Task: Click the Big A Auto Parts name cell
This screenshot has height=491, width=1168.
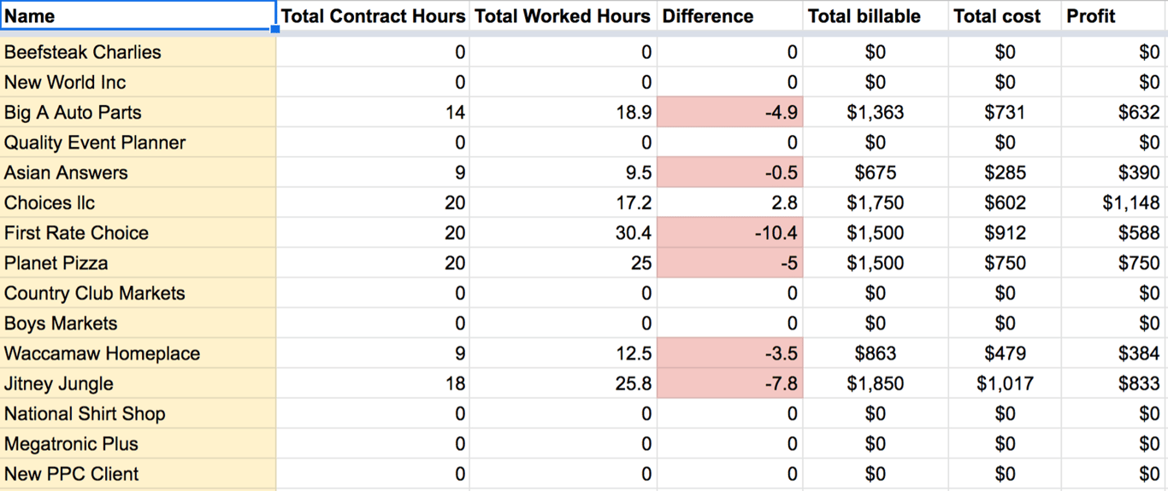Action: (138, 112)
